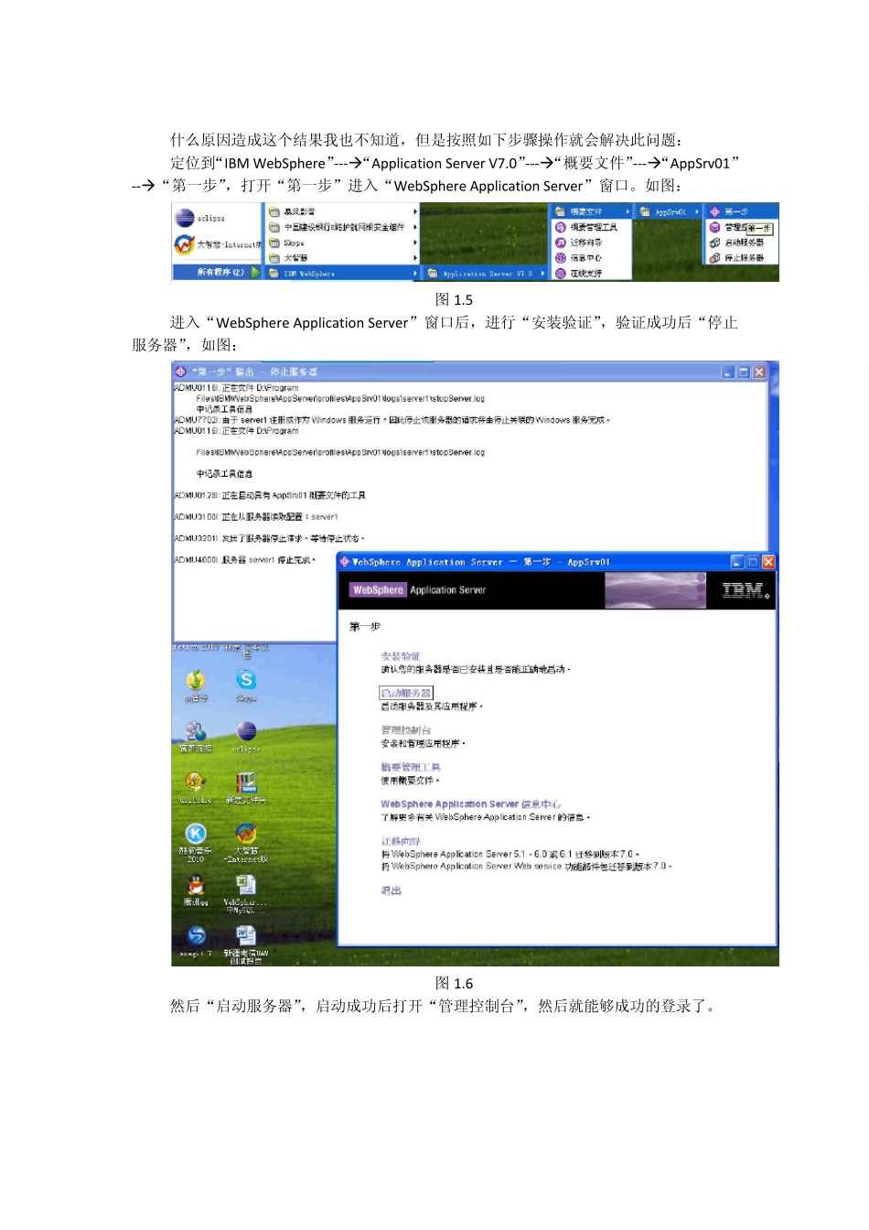This screenshot has height=1230, width=869.
Task: Expand the Application Server V7.0 submenu
Action: click(486, 273)
